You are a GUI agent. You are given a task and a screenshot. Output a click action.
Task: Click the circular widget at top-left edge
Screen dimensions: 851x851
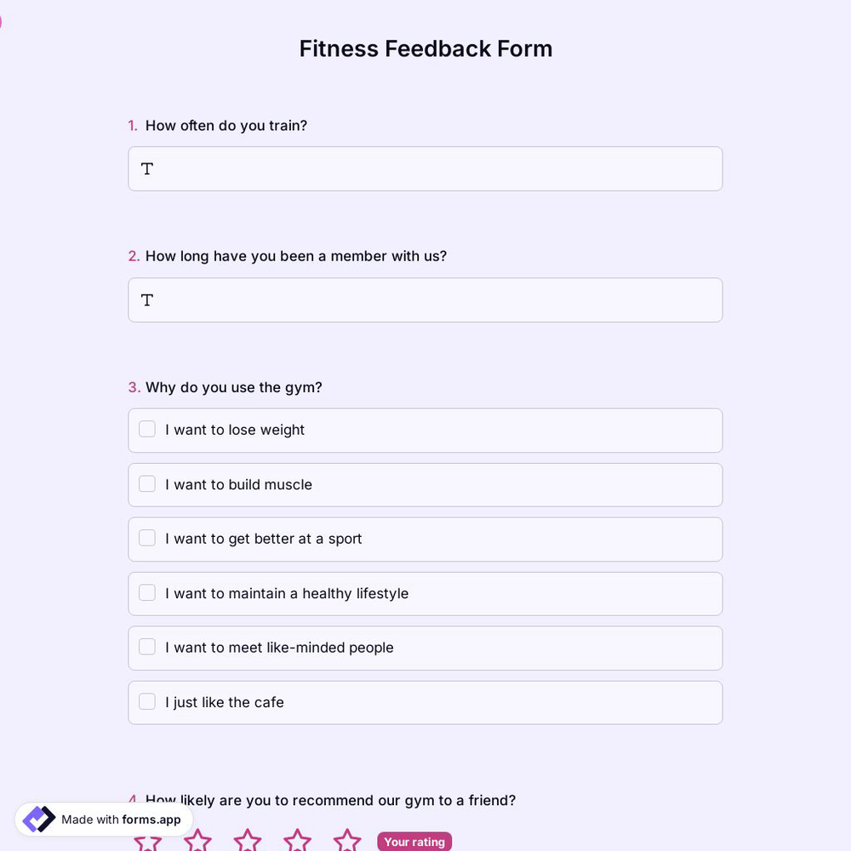click(3, 20)
